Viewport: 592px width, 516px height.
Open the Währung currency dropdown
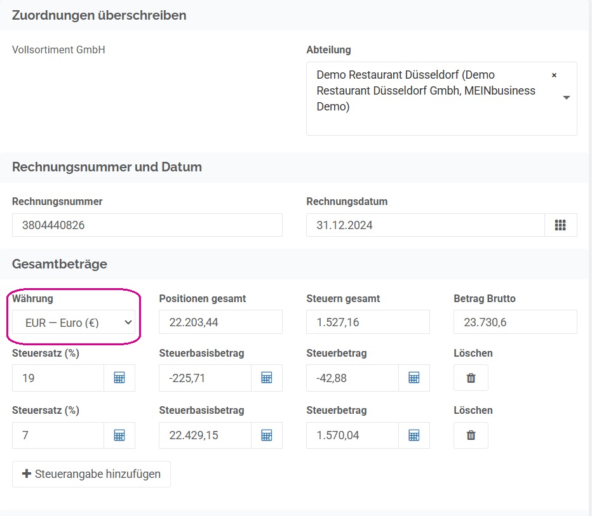[x=74, y=322]
